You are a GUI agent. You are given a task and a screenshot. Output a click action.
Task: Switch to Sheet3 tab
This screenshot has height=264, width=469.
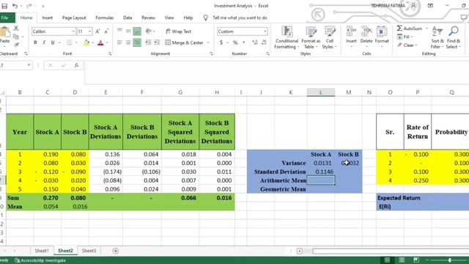89,251
